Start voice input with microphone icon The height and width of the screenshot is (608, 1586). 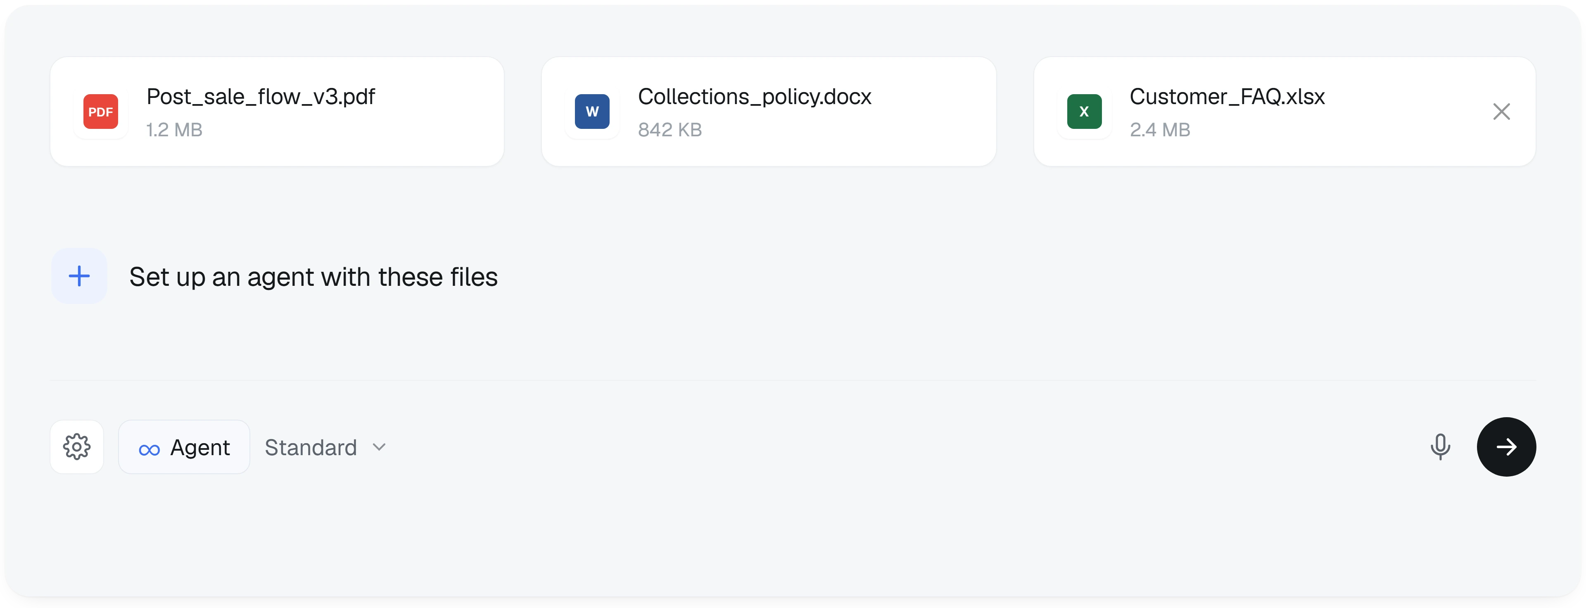pyautogui.click(x=1439, y=446)
